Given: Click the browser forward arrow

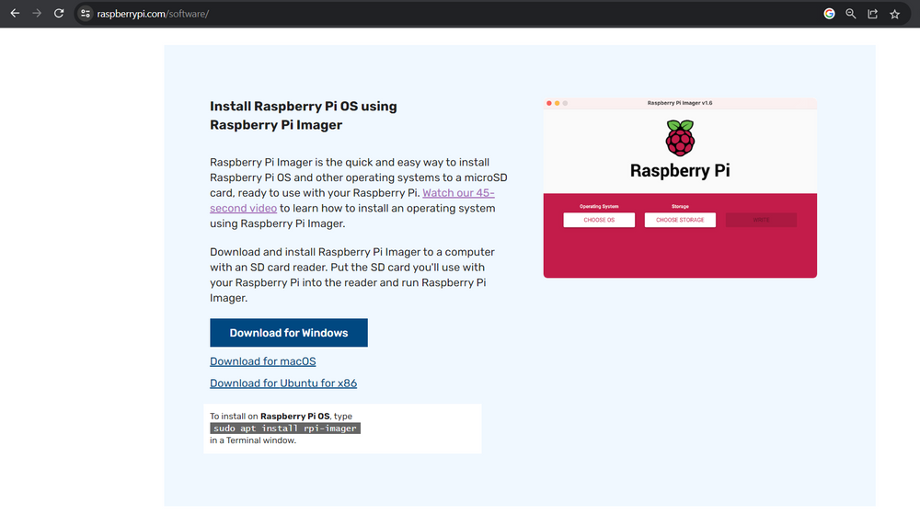Looking at the screenshot, I should [x=37, y=13].
